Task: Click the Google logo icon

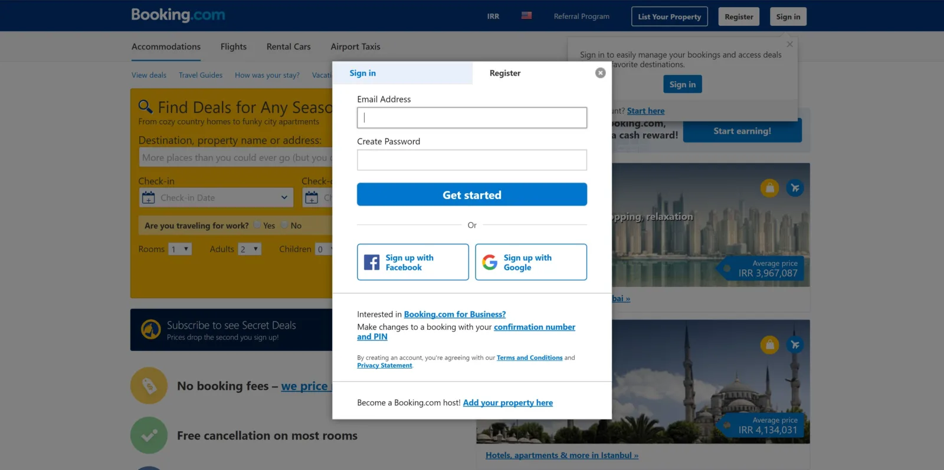Action: pyautogui.click(x=490, y=262)
